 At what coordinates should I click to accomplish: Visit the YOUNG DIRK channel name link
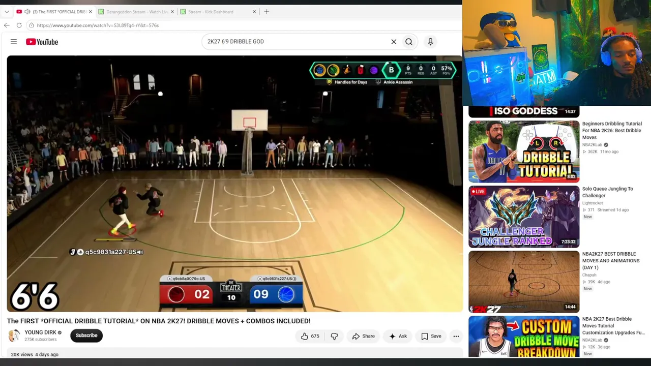pos(41,332)
